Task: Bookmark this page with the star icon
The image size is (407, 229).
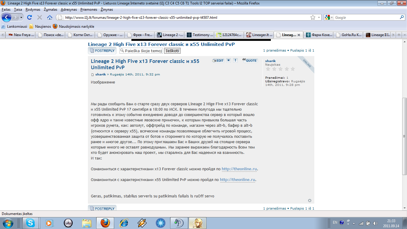Action: click(313, 17)
